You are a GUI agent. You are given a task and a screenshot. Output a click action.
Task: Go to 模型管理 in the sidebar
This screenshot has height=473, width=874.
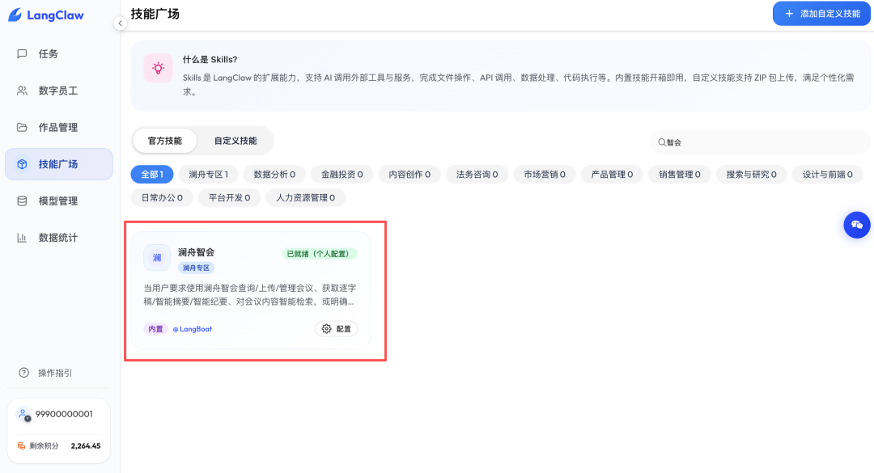(58, 201)
